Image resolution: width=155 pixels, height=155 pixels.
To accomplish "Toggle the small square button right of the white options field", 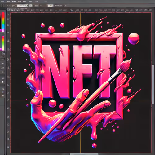I will pyautogui.click(x=31, y=6).
